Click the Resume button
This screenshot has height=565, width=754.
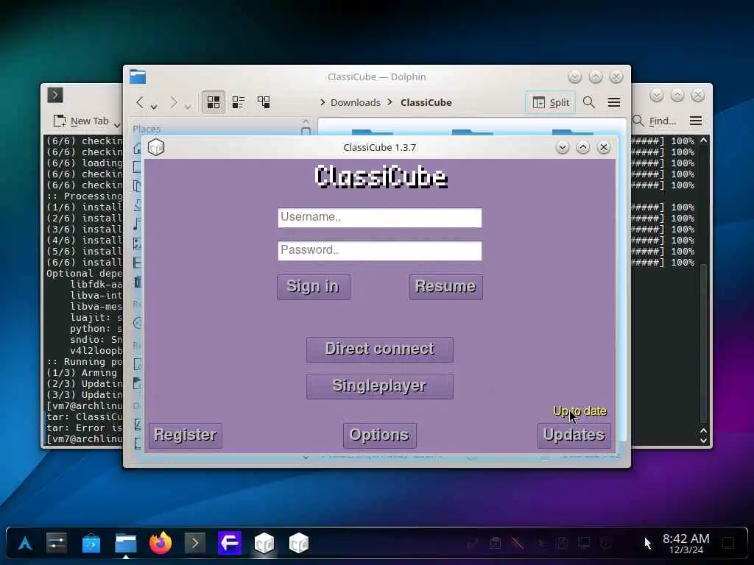coord(445,287)
